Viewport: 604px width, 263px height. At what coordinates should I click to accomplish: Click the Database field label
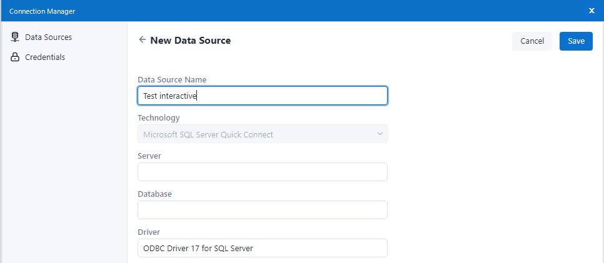coord(154,194)
